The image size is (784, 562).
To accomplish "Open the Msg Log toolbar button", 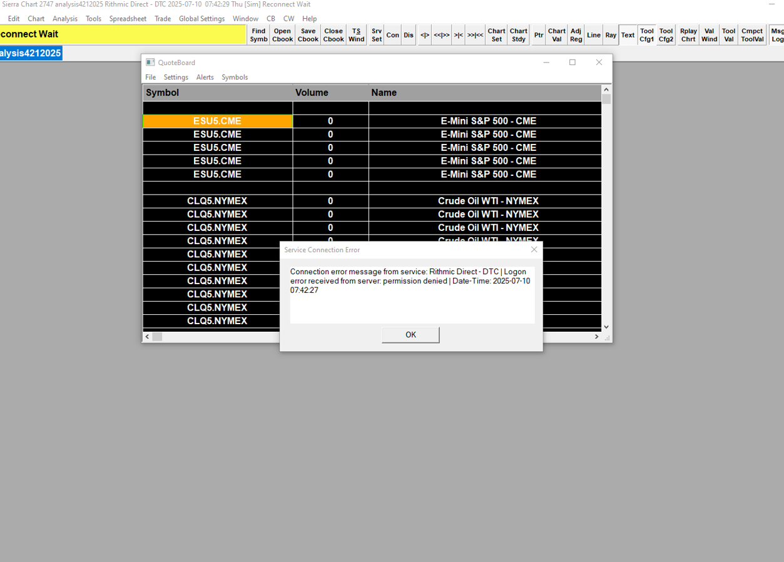I will point(777,35).
